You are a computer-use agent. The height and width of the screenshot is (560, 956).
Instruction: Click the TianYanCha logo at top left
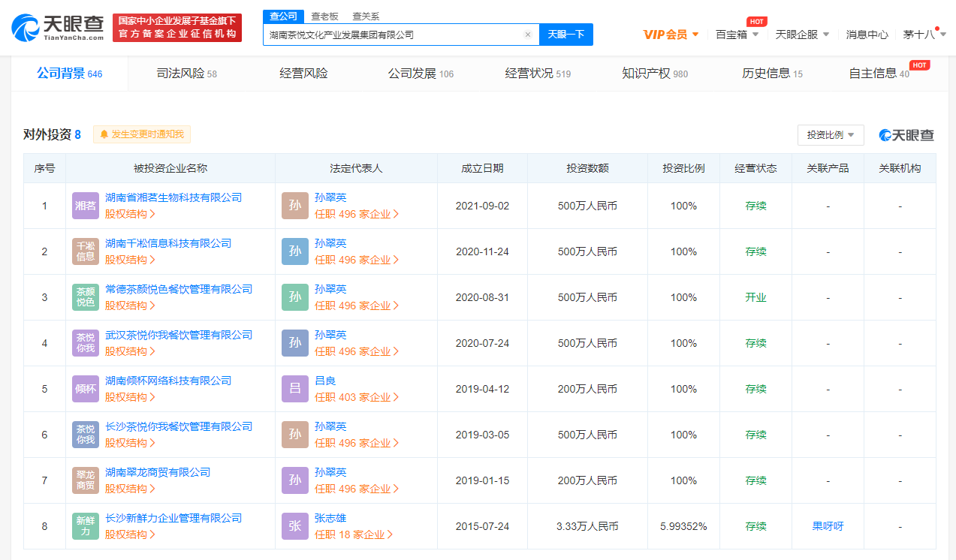(57, 28)
